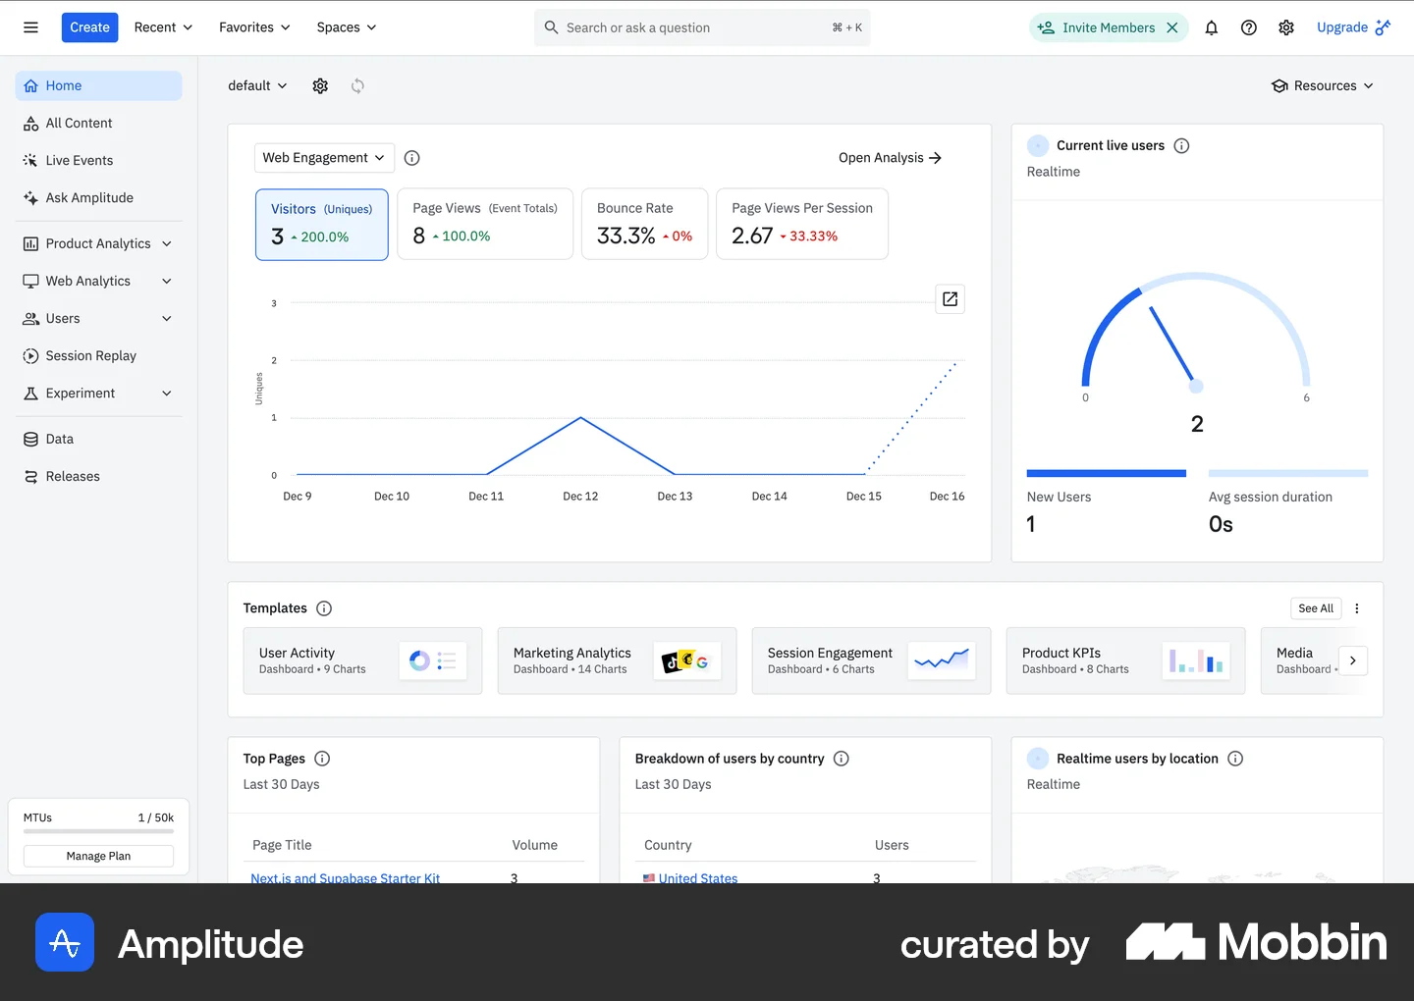This screenshot has width=1414, height=1001.
Task: Dismiss the Invite Members banner
Action: pyautogui.click(x=1172, y=27)
